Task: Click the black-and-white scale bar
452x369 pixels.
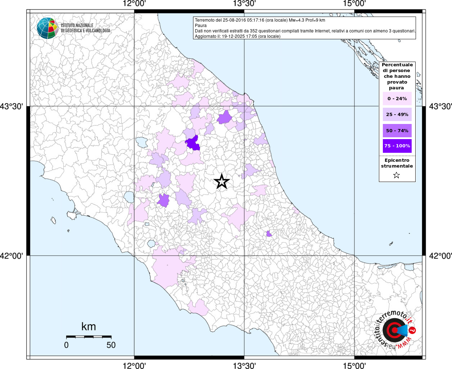Action: 89,337
